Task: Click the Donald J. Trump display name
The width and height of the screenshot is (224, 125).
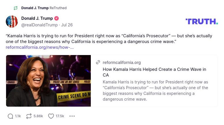Action: click(x=37, y=18)
